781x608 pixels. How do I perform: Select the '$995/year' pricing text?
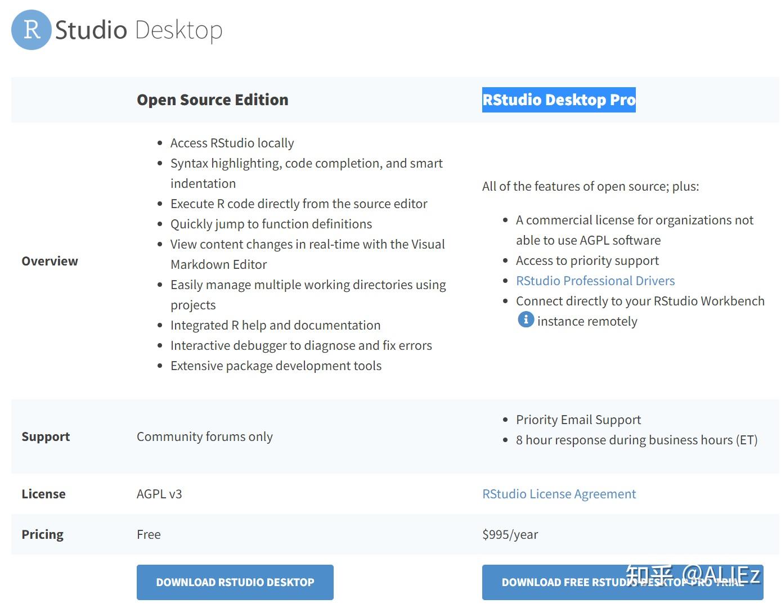click(x=509, y=534)
